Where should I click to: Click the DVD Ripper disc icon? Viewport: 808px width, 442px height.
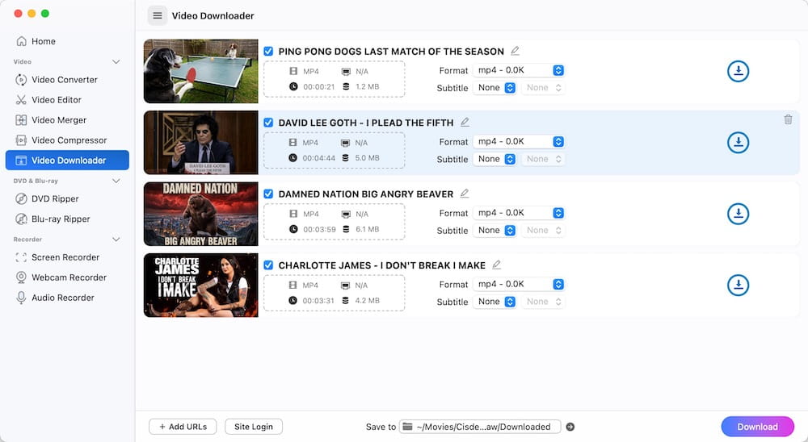click(x=21, y=198)
